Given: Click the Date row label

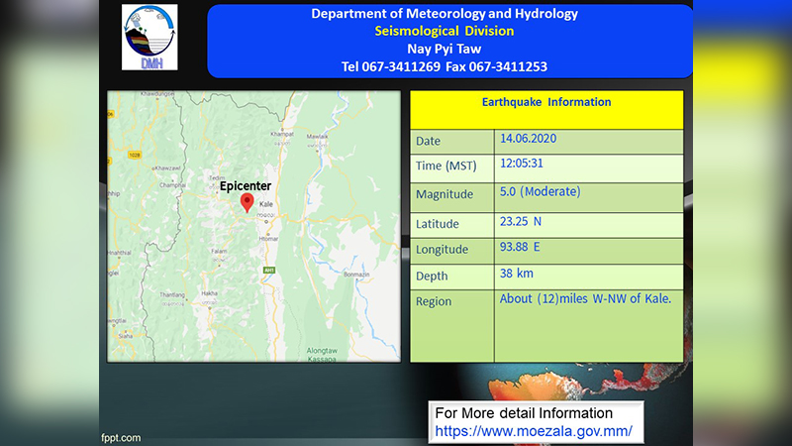Looking at the screenshot, I should (428, 141).
